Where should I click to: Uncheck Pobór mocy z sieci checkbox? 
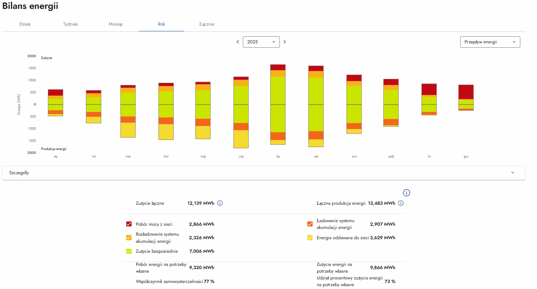pos(129,224)
